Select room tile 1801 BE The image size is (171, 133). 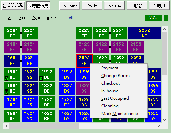point(12,88)
